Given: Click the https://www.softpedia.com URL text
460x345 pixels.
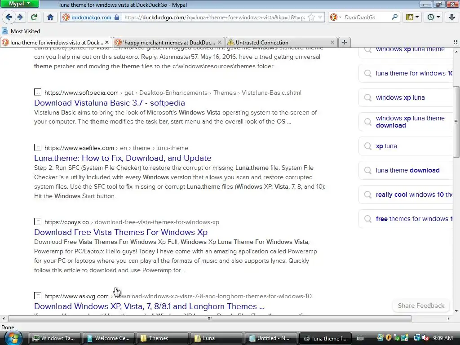Looking at the screenshot, I should click(82, 93).
